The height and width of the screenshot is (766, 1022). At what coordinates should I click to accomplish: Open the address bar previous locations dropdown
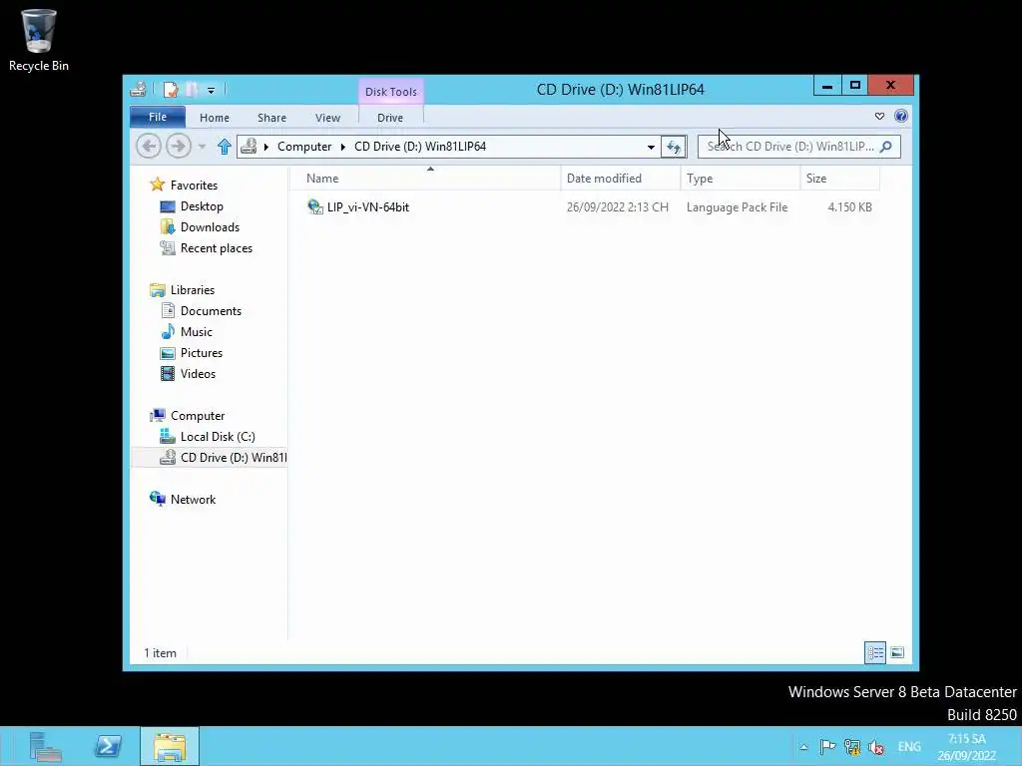pyautogui.click(x=651, y=148)
